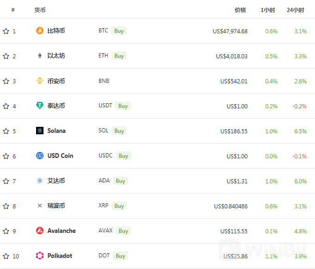The width and height of the screenshot is (315, 269).
Task: Open the 艾达币 coin name link
Action: pos(56,181)
